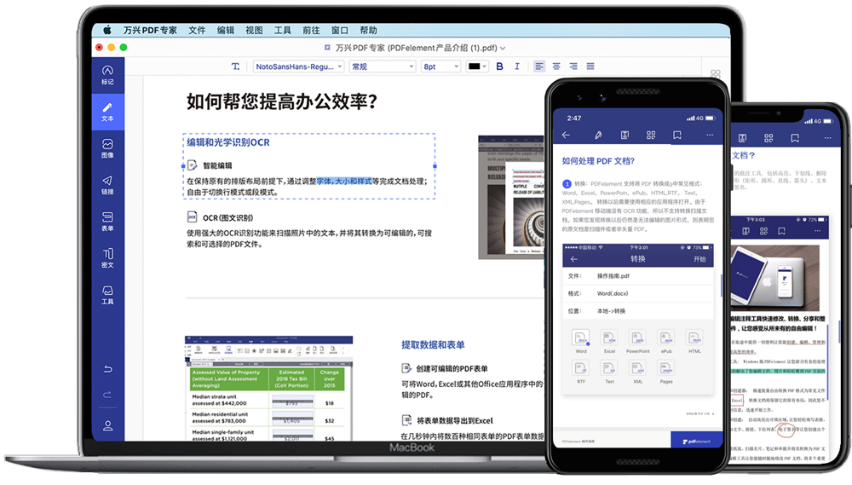
Task: Tap the back arrow in 转换 screen header
Action: click(x=573, y=259)
